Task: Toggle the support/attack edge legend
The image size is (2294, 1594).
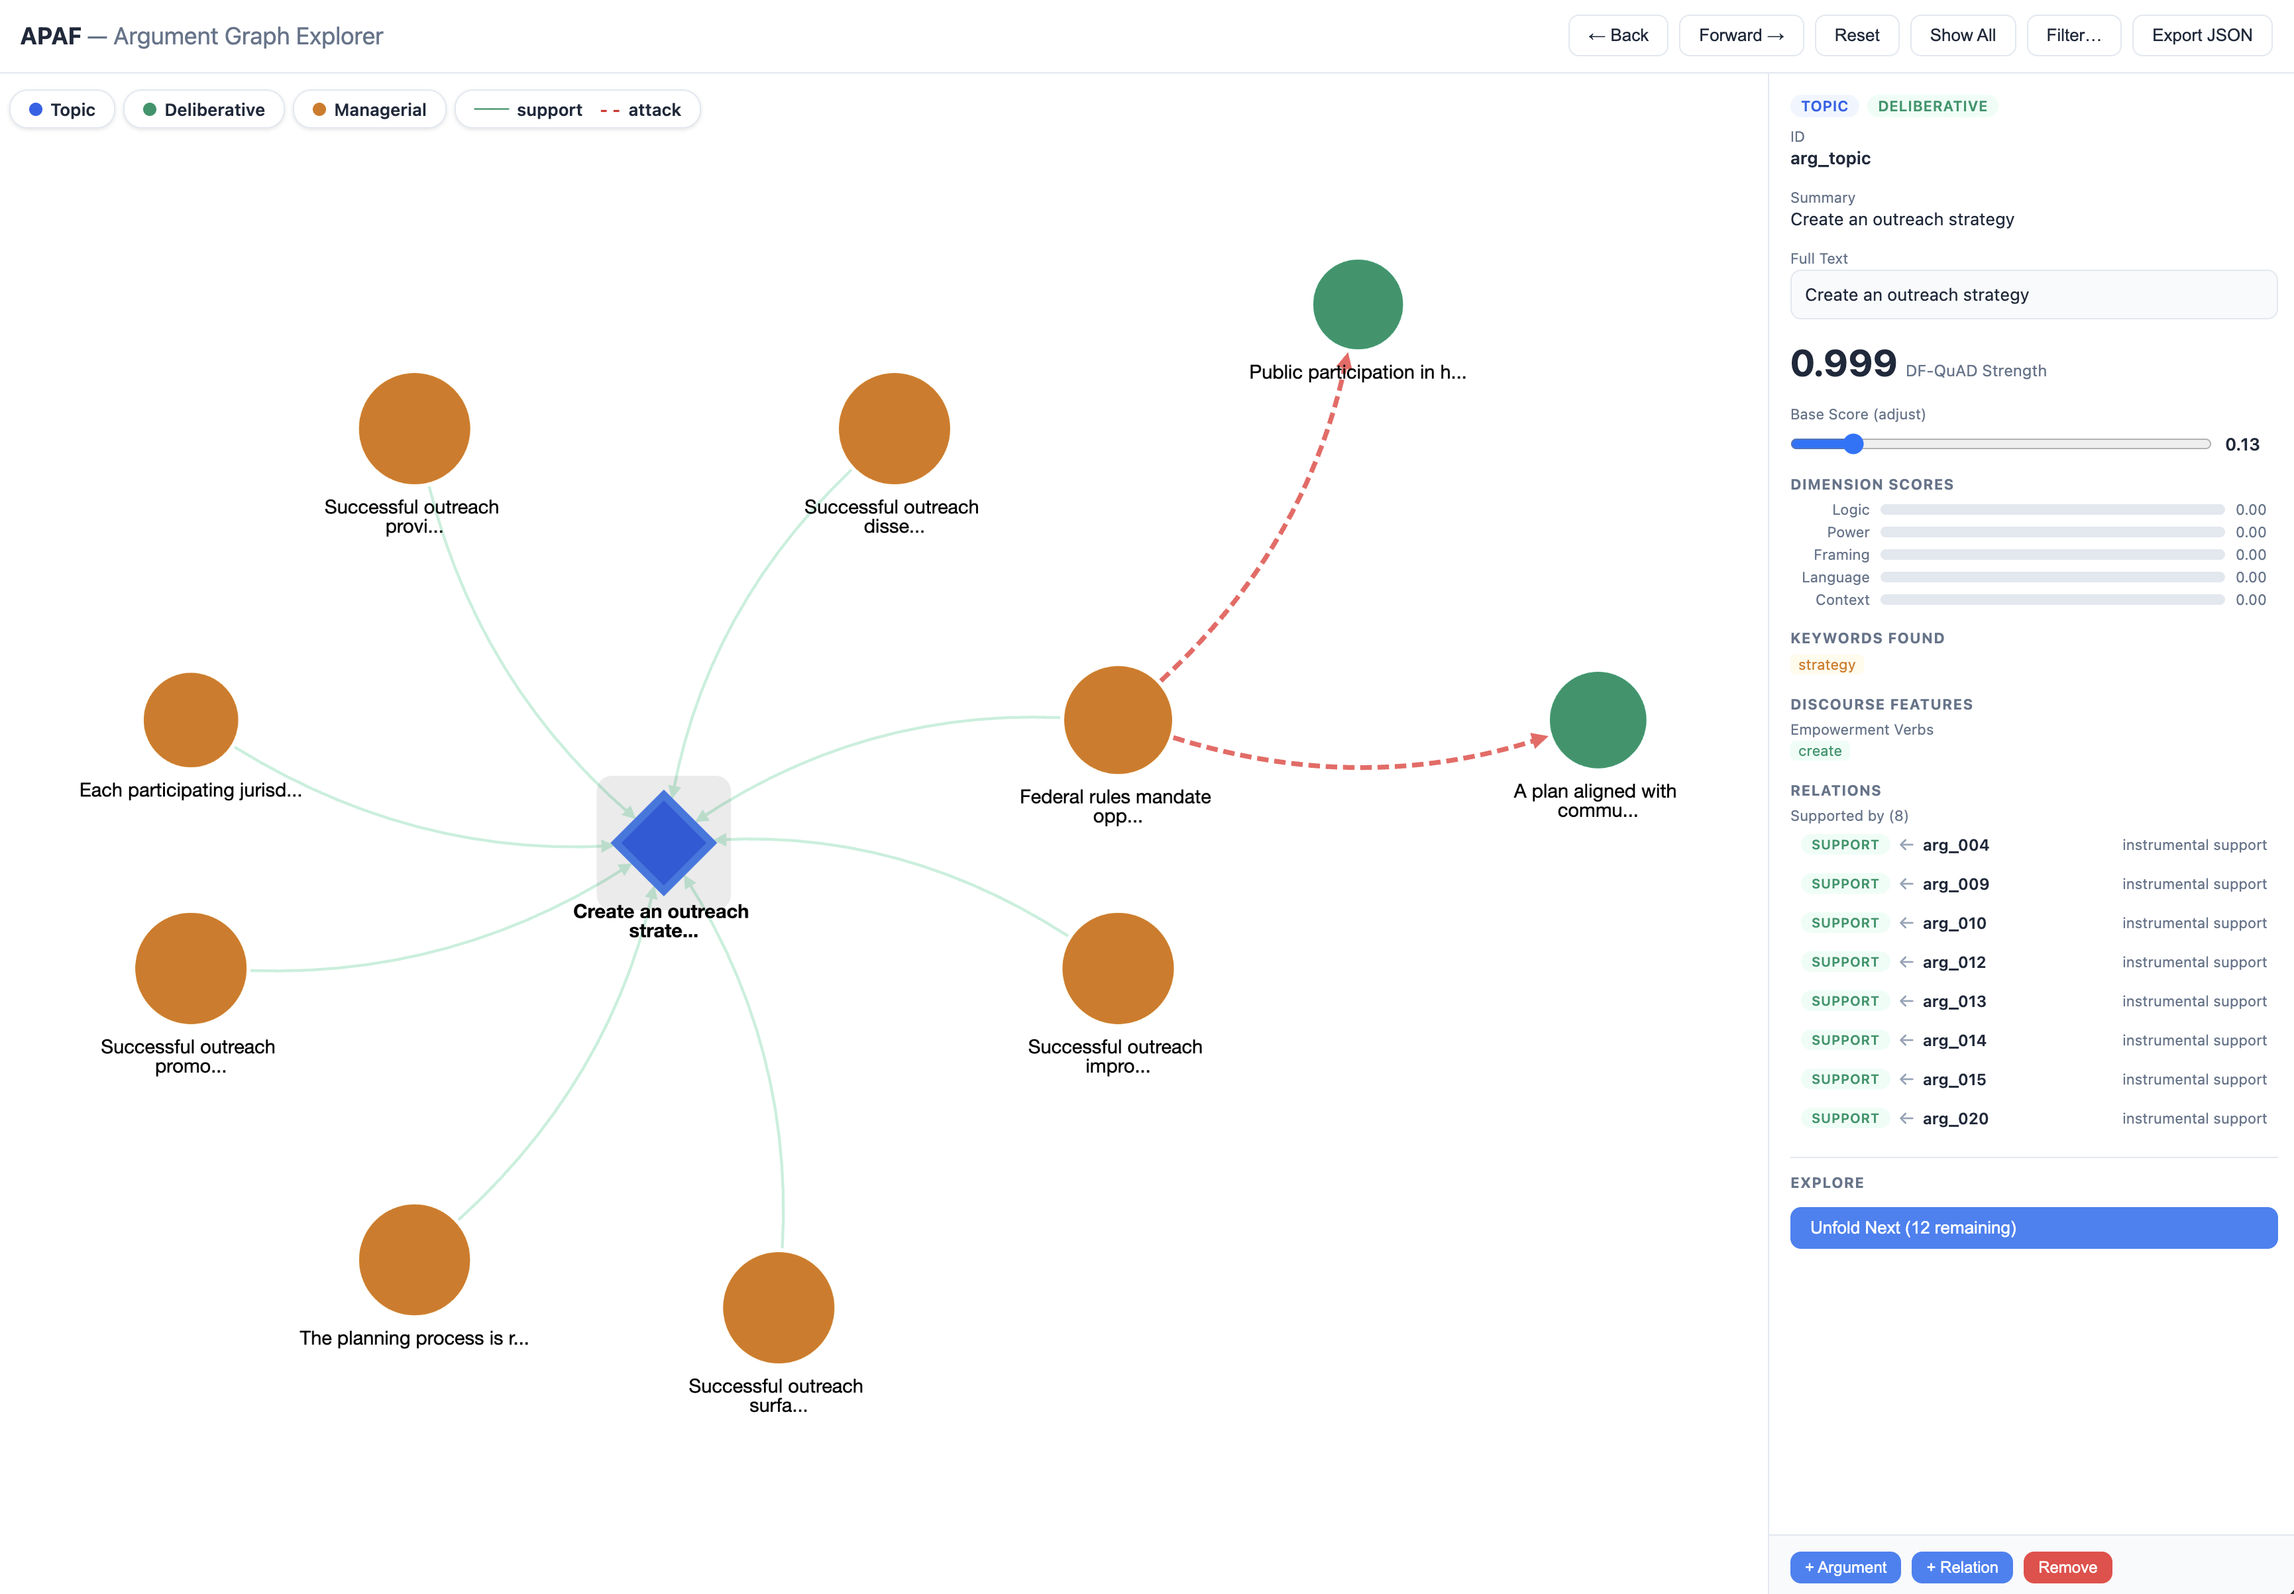Action: (x=577, y=110)
